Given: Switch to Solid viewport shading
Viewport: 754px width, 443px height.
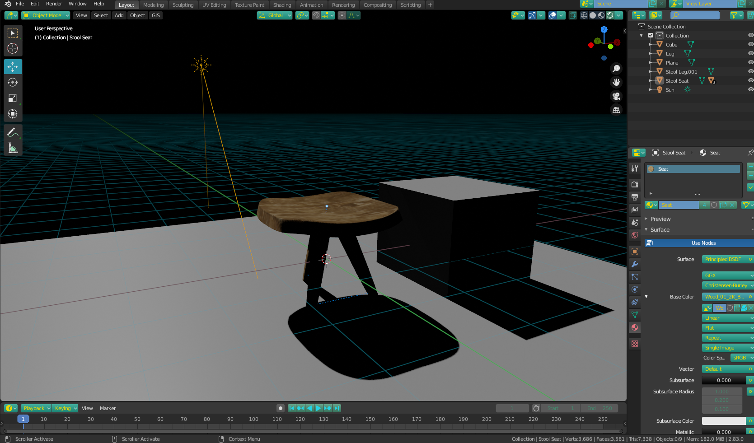Looking at the screenshot, I should point(593,15).
